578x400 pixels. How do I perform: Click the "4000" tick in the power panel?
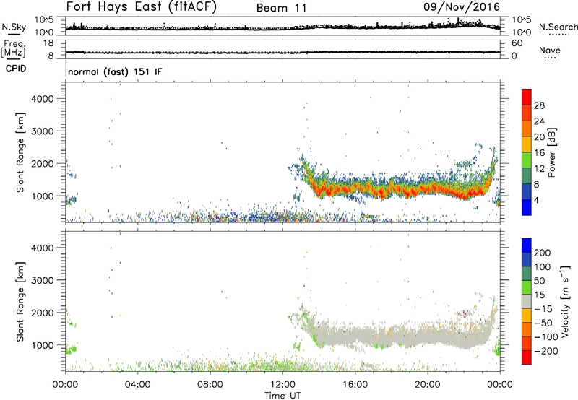(x=43, y=99)
